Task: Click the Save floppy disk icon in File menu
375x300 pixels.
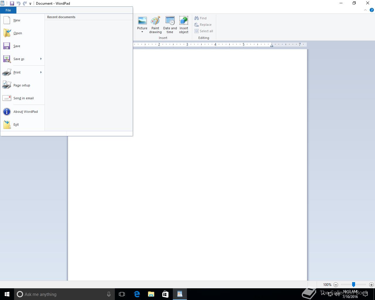Action: (7, 46)
